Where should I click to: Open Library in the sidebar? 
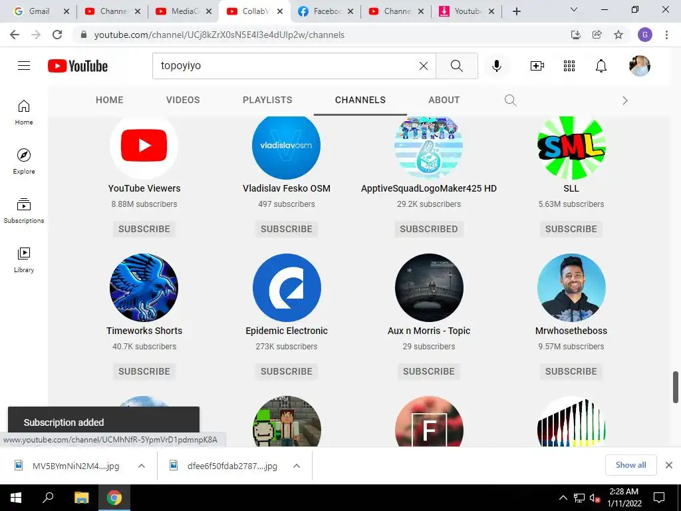(24, 260)
